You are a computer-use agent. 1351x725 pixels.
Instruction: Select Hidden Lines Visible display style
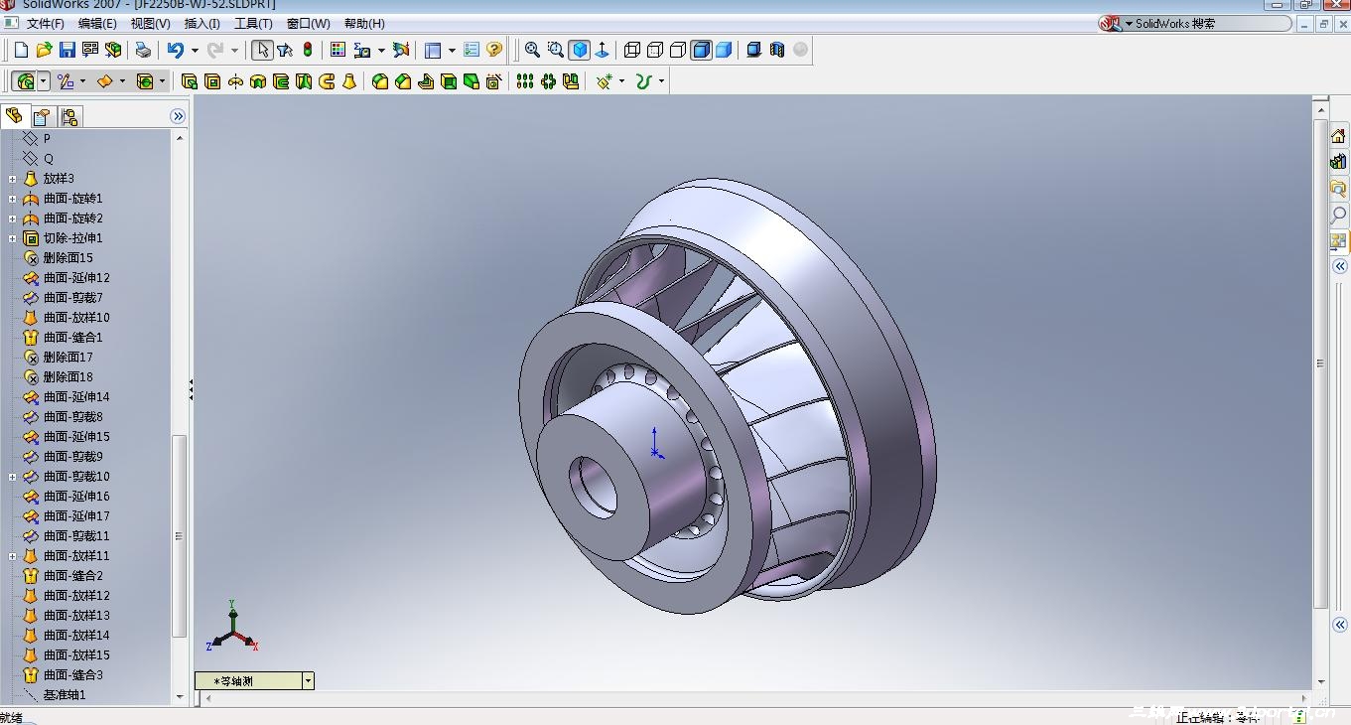tap(655, 50)
